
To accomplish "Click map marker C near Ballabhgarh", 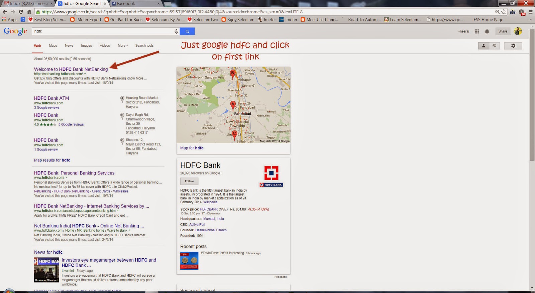I will (234, 135).
